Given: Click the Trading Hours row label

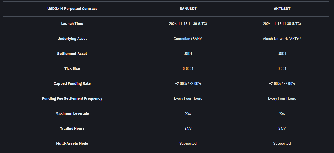Looking at the screenshot, I should pos(72,128).
